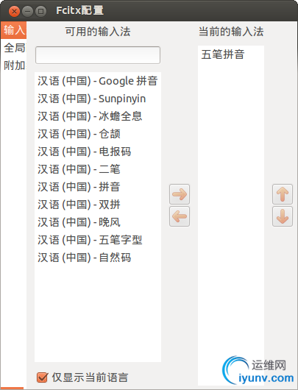Close the Fcitx配置 window
Viewport: 298px width, 390px height.
point(14,11)
